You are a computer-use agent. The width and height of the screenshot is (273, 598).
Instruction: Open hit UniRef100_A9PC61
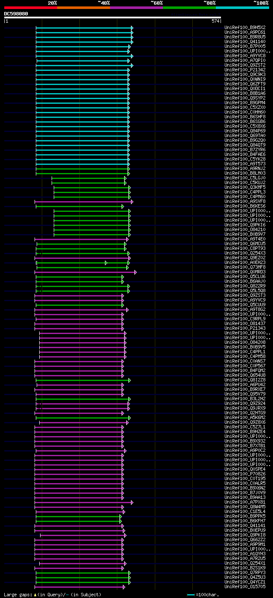245,32
